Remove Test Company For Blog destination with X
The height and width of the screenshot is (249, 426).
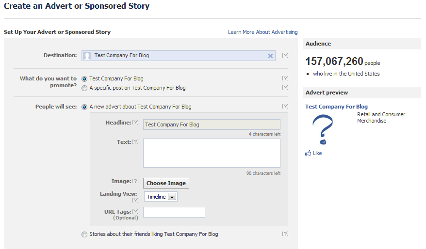(x=270, y=56)
